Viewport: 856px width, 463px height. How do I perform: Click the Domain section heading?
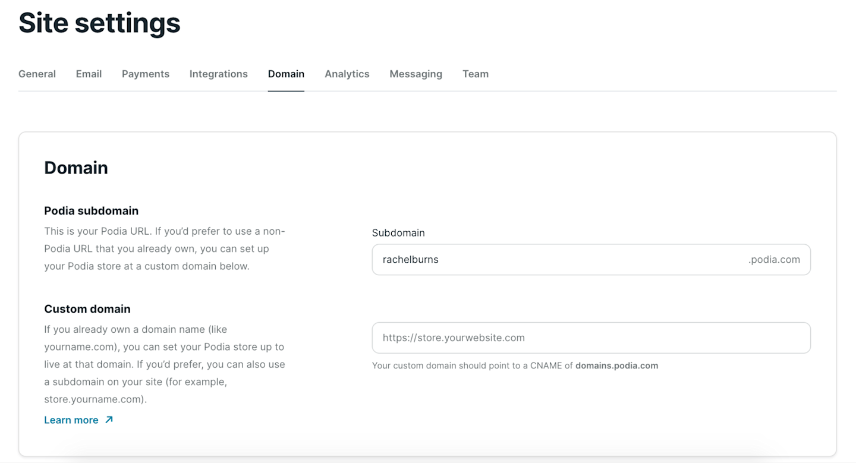coord(76,168)
